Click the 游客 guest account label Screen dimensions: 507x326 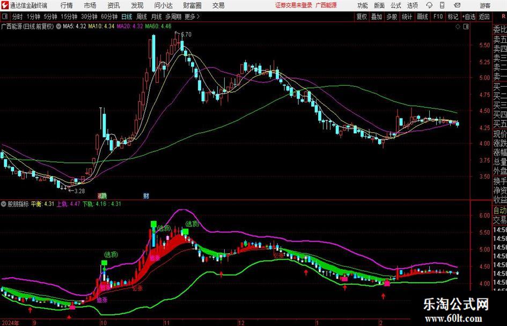point(485,5)
